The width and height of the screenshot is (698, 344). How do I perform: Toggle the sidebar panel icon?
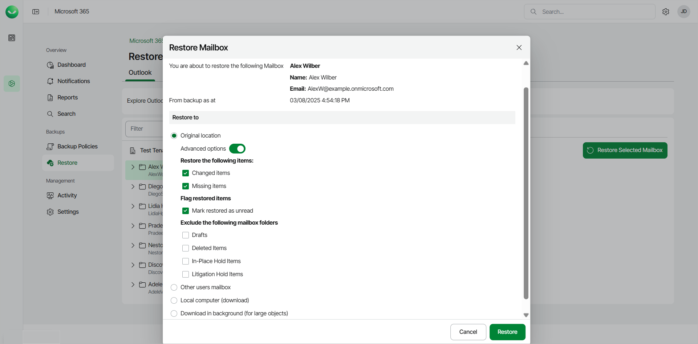[x=36, y=12]
